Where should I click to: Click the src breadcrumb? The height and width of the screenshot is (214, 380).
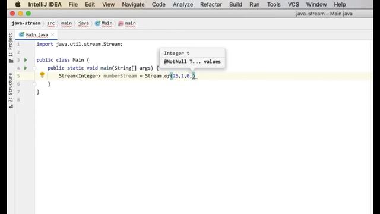coord(50,23)
